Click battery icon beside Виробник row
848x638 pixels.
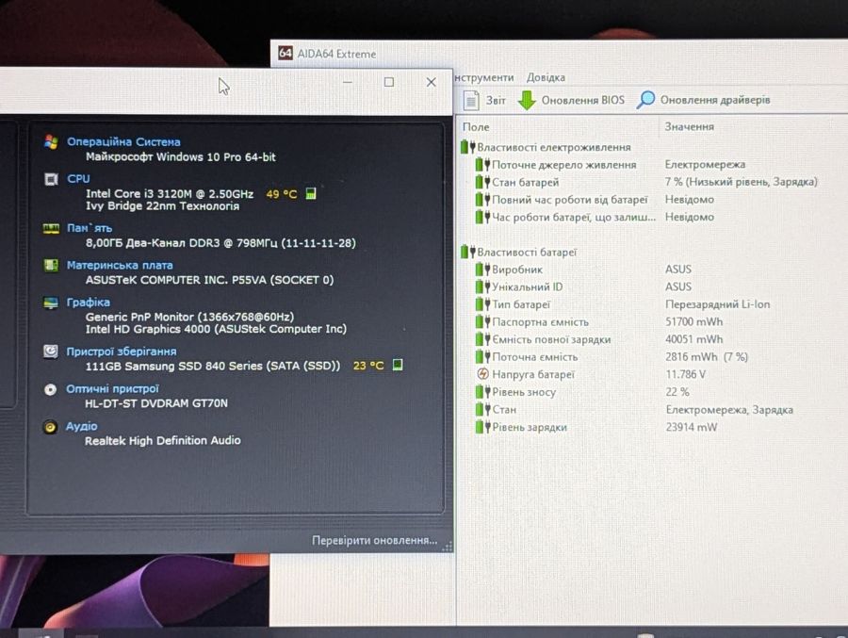[482, 270]
